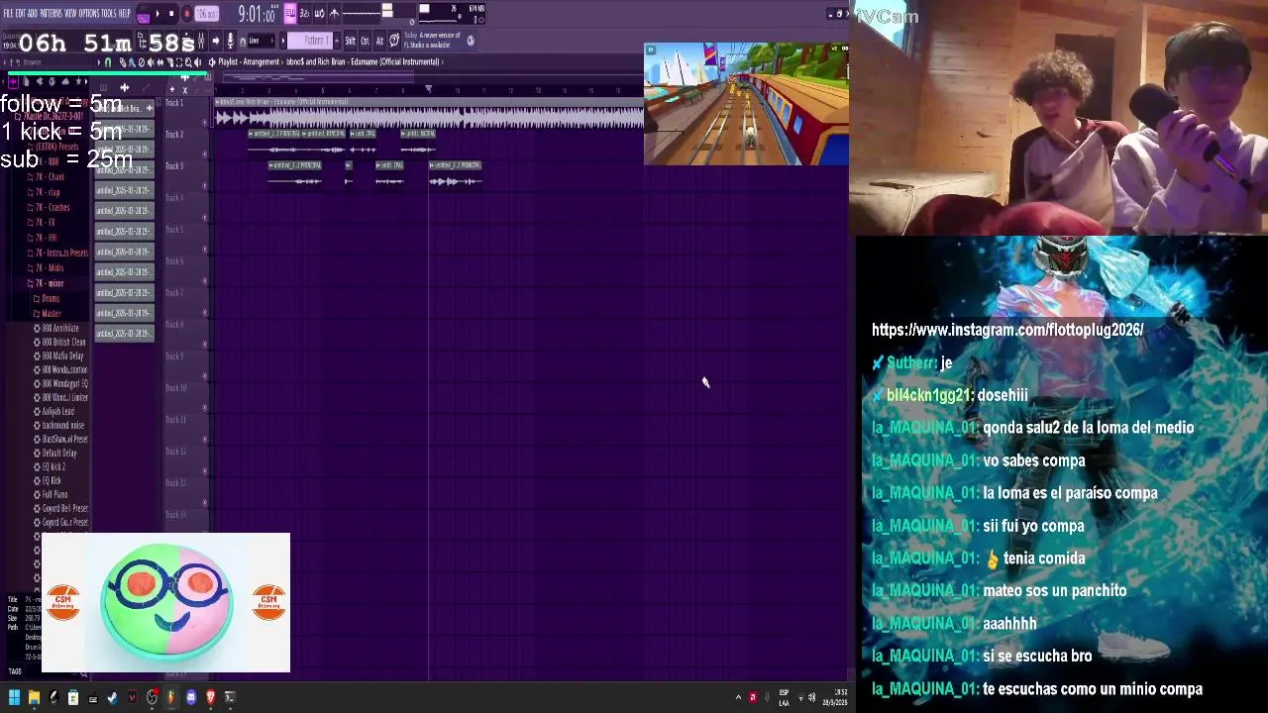Image resolution: width=1268 pixels, height=713 pixels.
Task: Open the Master subfolder
Action: click(48, 313)
